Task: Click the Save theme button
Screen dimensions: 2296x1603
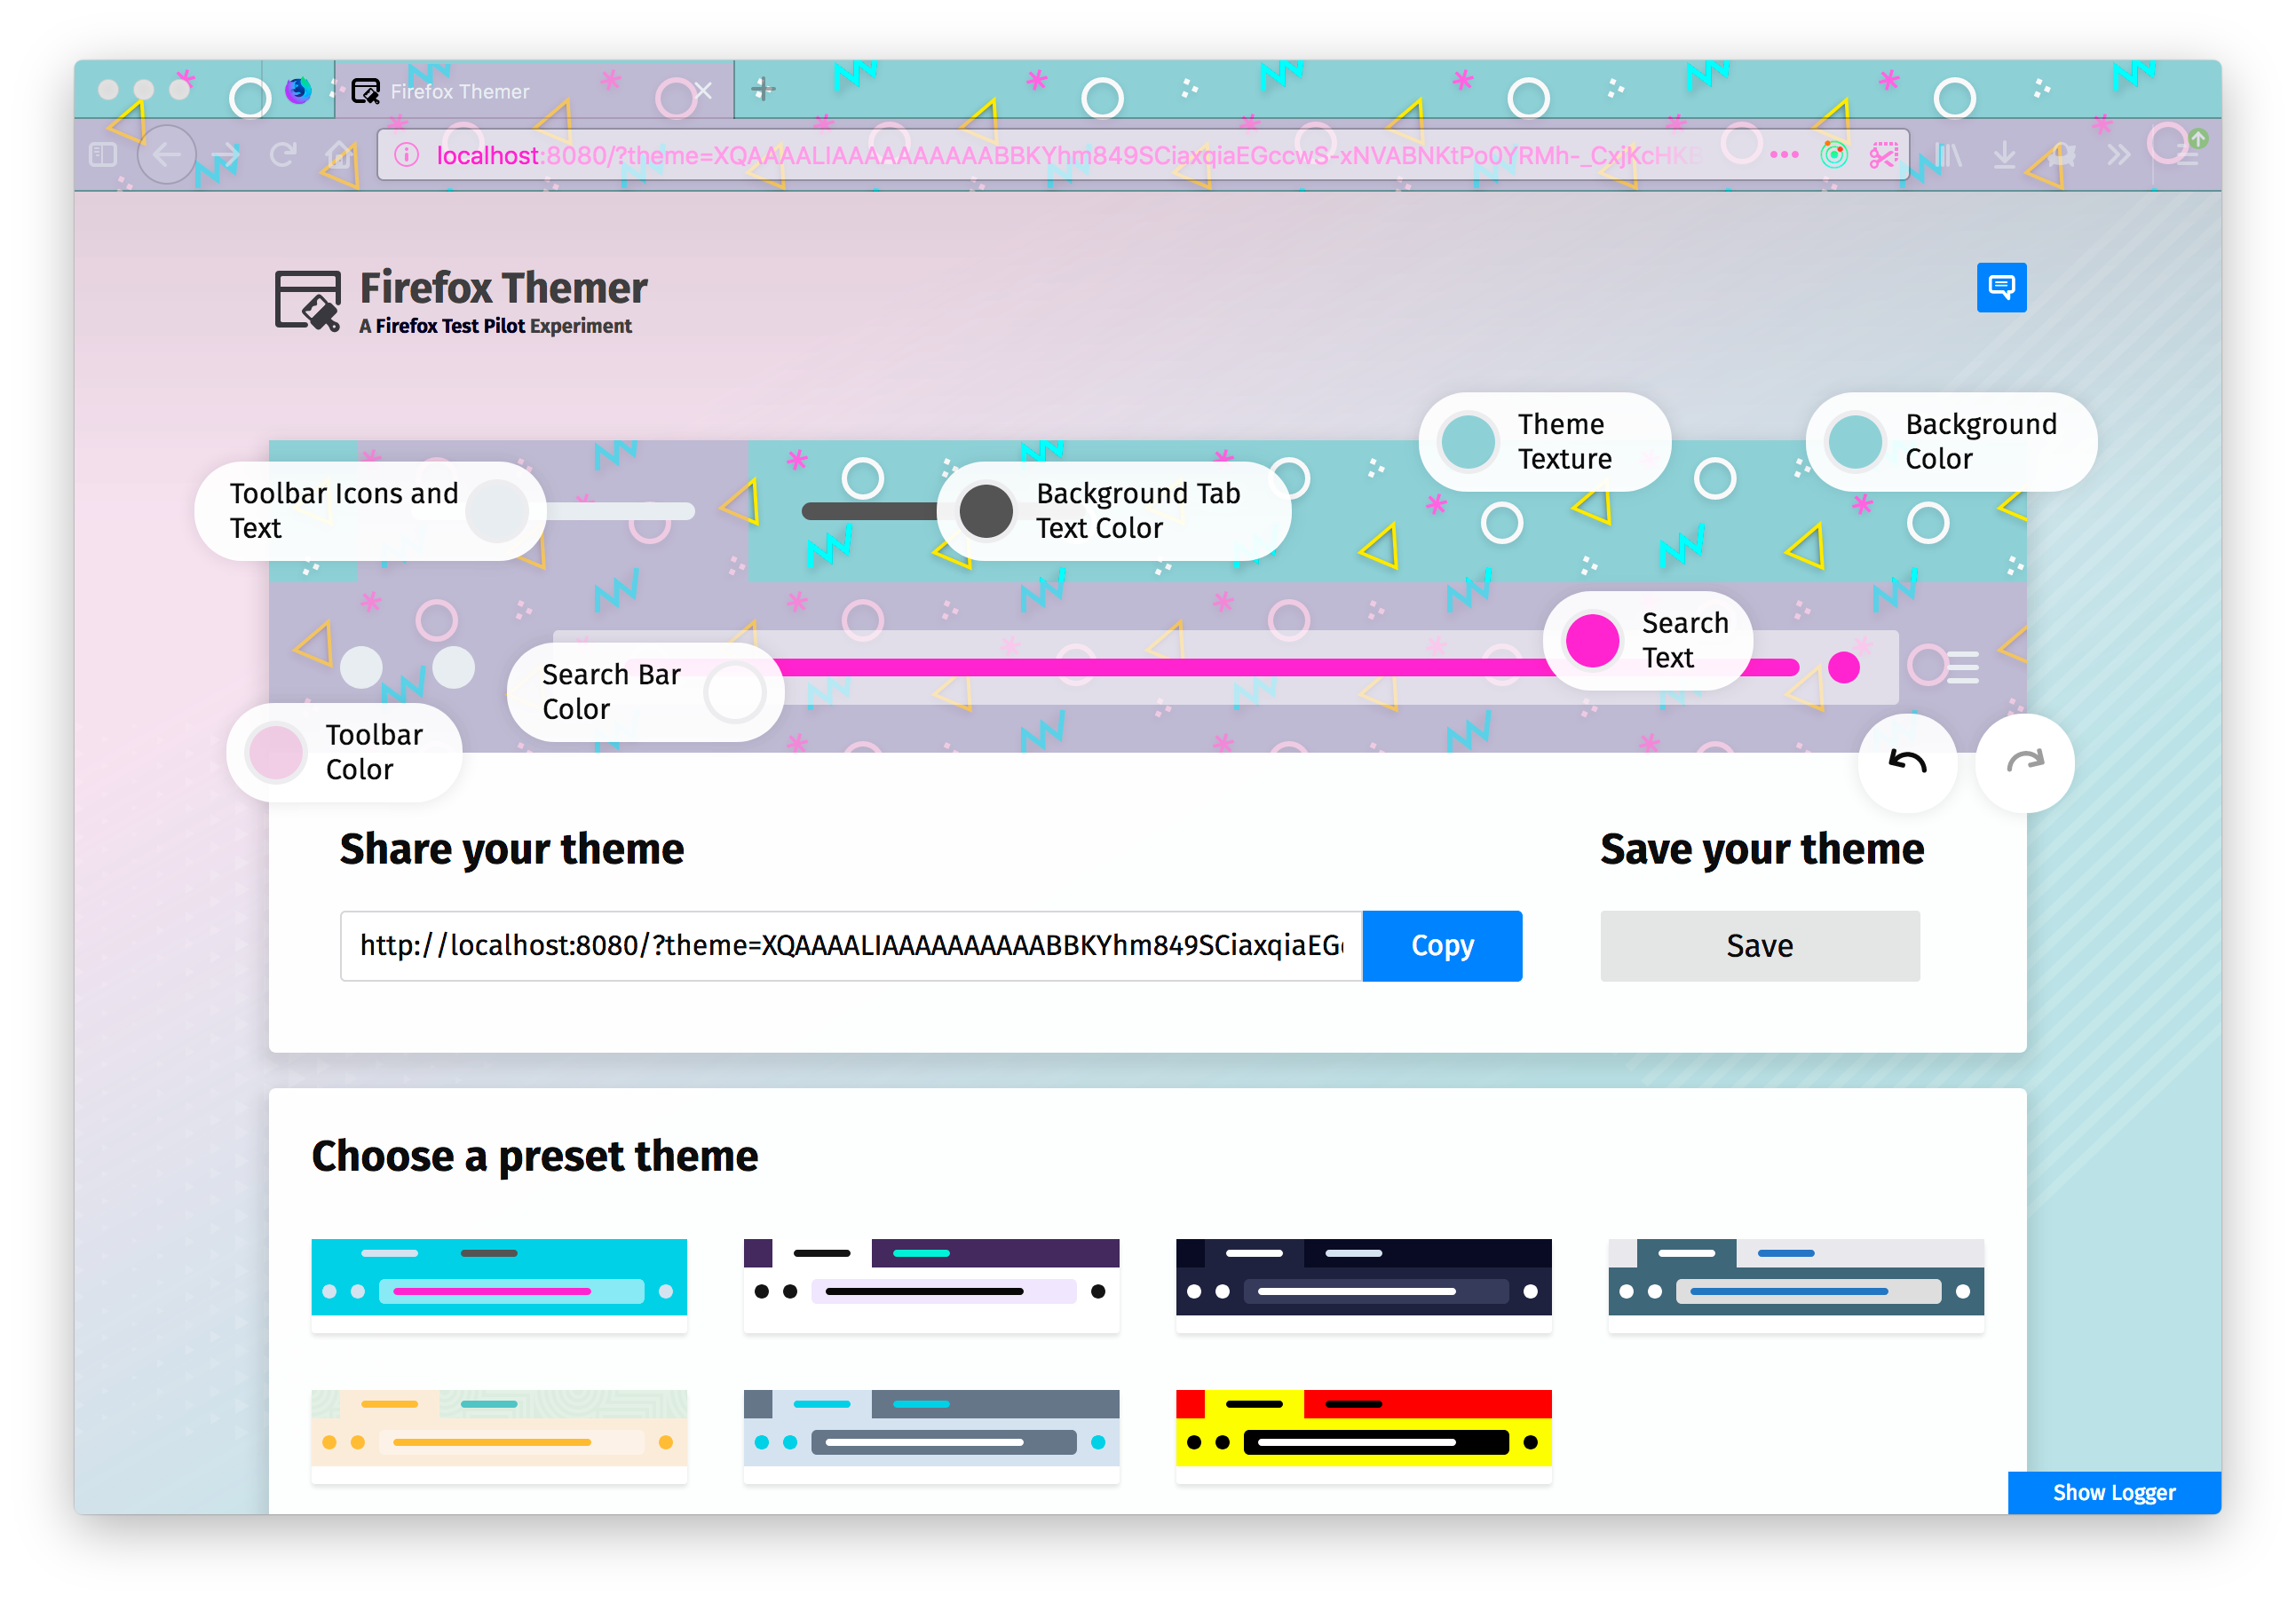Action: tap(1759, 945)
